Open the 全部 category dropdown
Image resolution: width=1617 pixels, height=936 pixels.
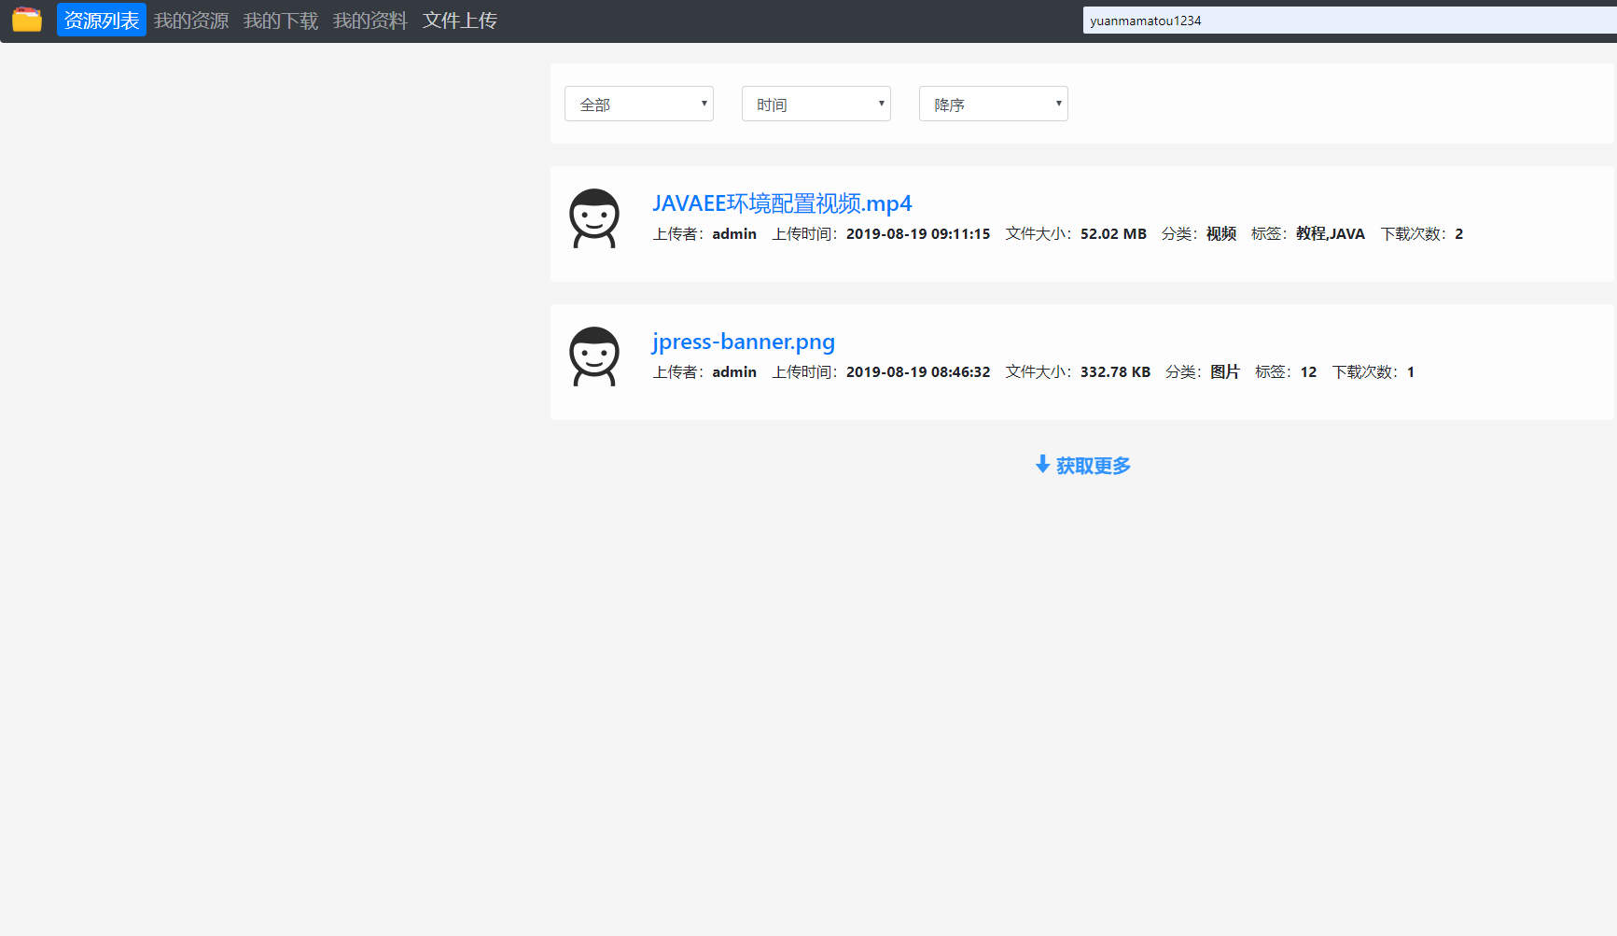click(x=638, y=104)
